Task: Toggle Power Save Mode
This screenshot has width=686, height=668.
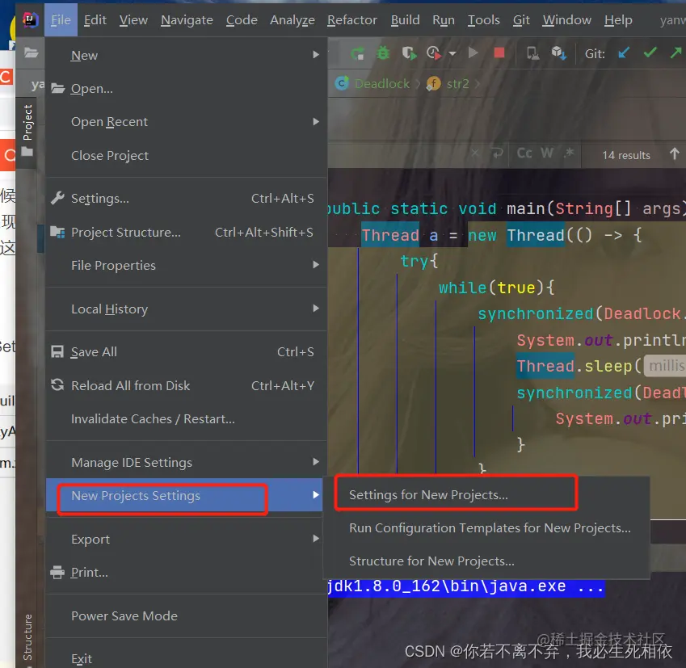Action: (x=187, y=615)
